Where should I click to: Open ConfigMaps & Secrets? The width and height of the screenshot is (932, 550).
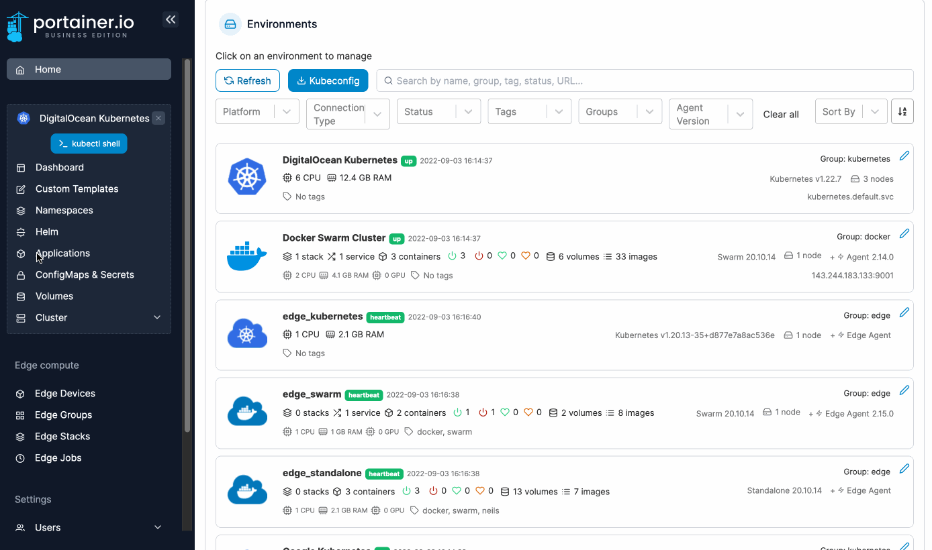pos(85,275)
